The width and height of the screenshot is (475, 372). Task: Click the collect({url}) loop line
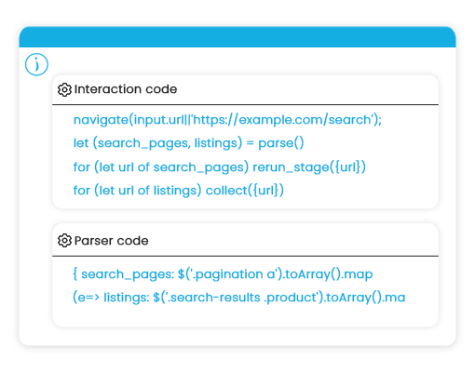pyautogui.click(x=179, y=191)
